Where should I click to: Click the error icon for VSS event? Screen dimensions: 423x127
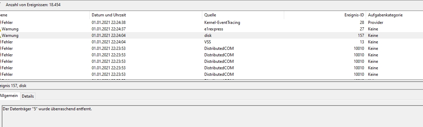[1, 42]
